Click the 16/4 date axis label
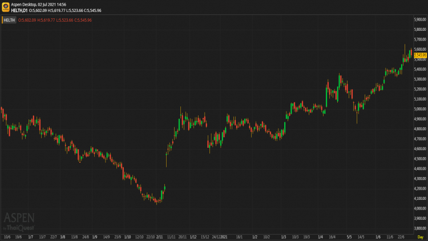The image size is (428, 241). pyautogui.click(x=332, y=237)
